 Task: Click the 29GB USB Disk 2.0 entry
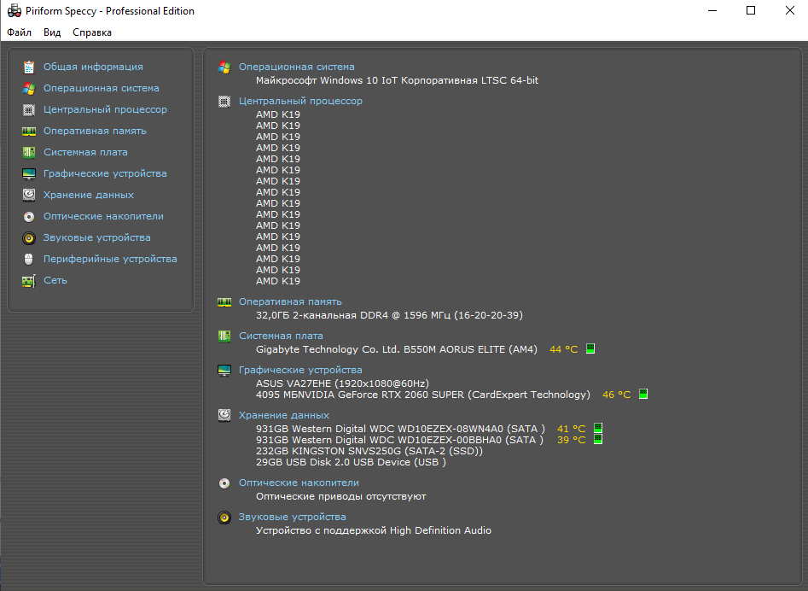pos(351,462)
